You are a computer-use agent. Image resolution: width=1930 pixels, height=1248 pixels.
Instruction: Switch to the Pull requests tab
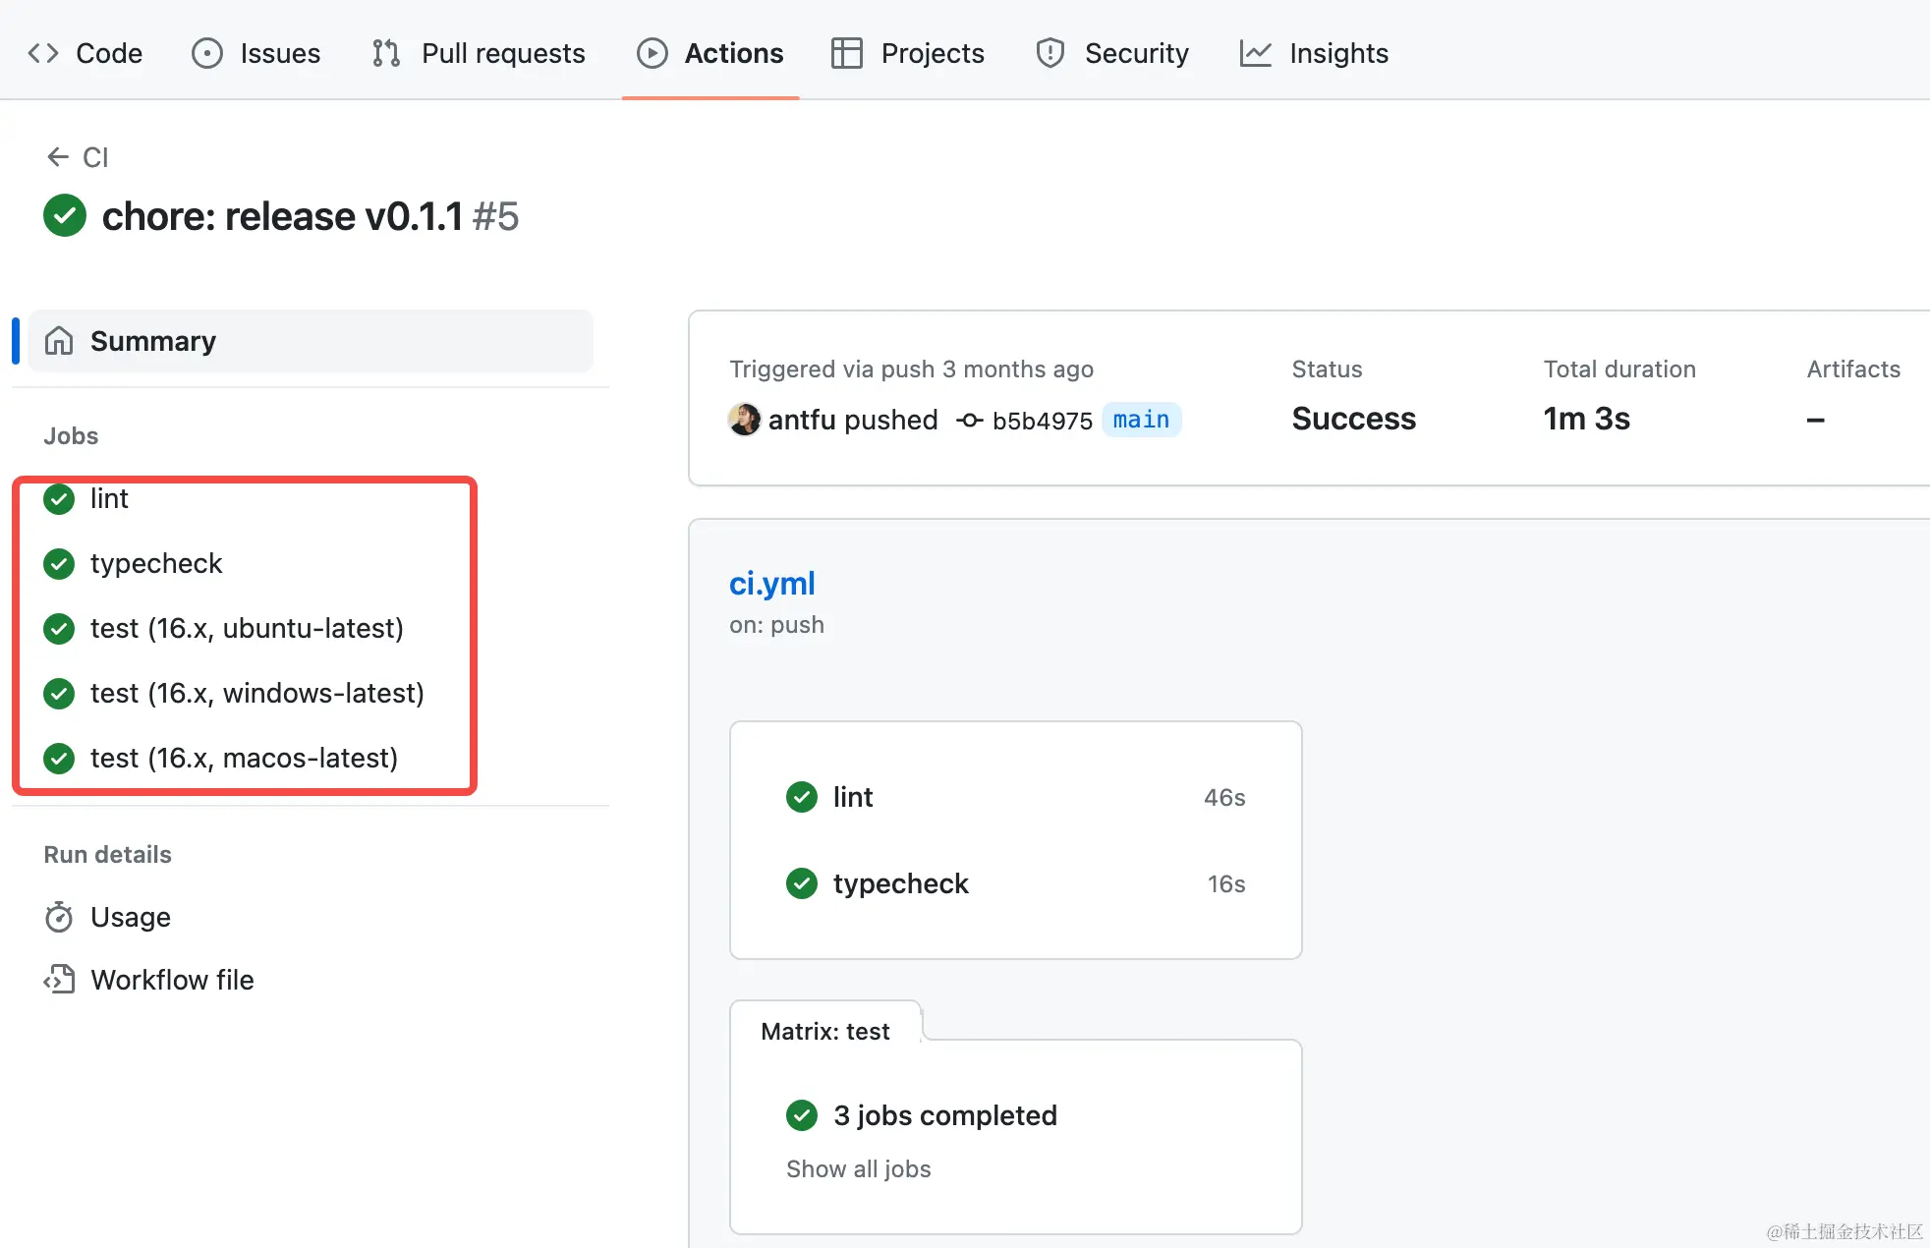tap(479, 53)
